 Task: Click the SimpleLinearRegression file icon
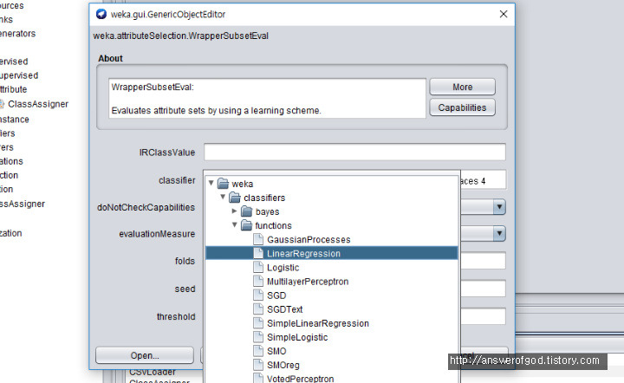click(258, 323)
